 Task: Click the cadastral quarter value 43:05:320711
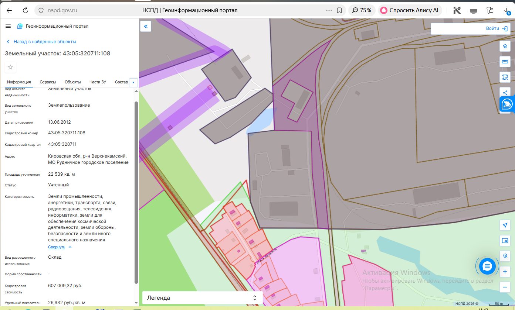pos(62,144)
